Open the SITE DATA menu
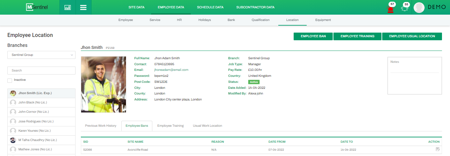This screenshot has width=450, height=156. point(136,7)
